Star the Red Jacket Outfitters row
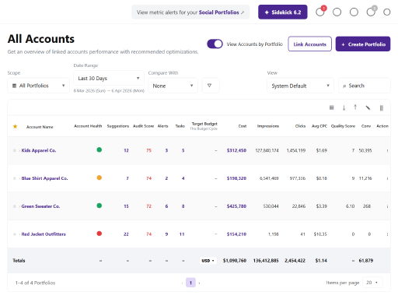 point(15,234)
